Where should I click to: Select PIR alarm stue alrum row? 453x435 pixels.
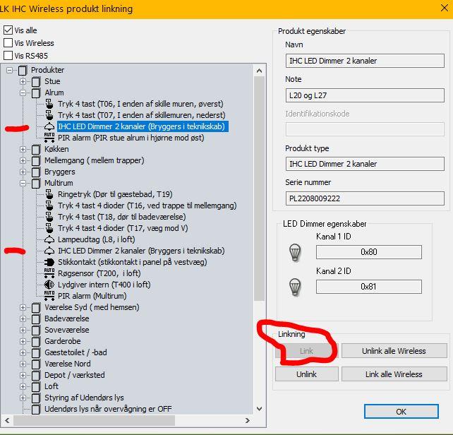click(x=131, y=138)
